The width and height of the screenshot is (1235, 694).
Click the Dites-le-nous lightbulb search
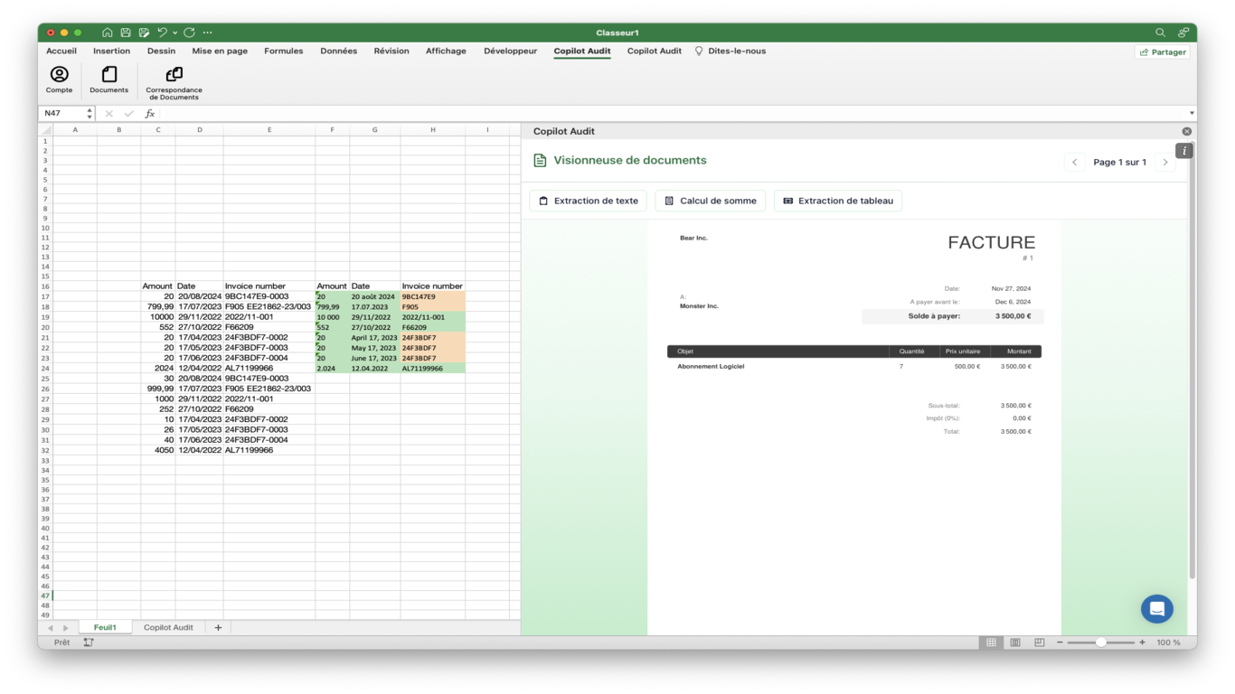[730, 52]
